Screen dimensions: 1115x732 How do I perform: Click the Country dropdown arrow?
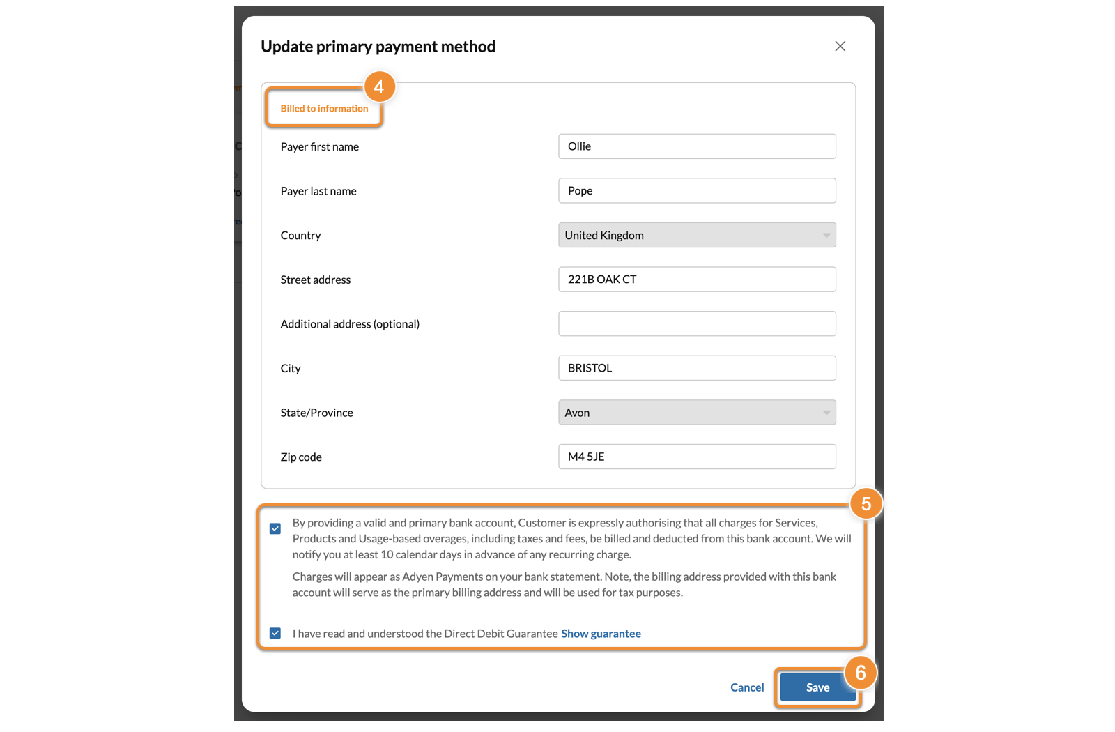click(826, 236)
